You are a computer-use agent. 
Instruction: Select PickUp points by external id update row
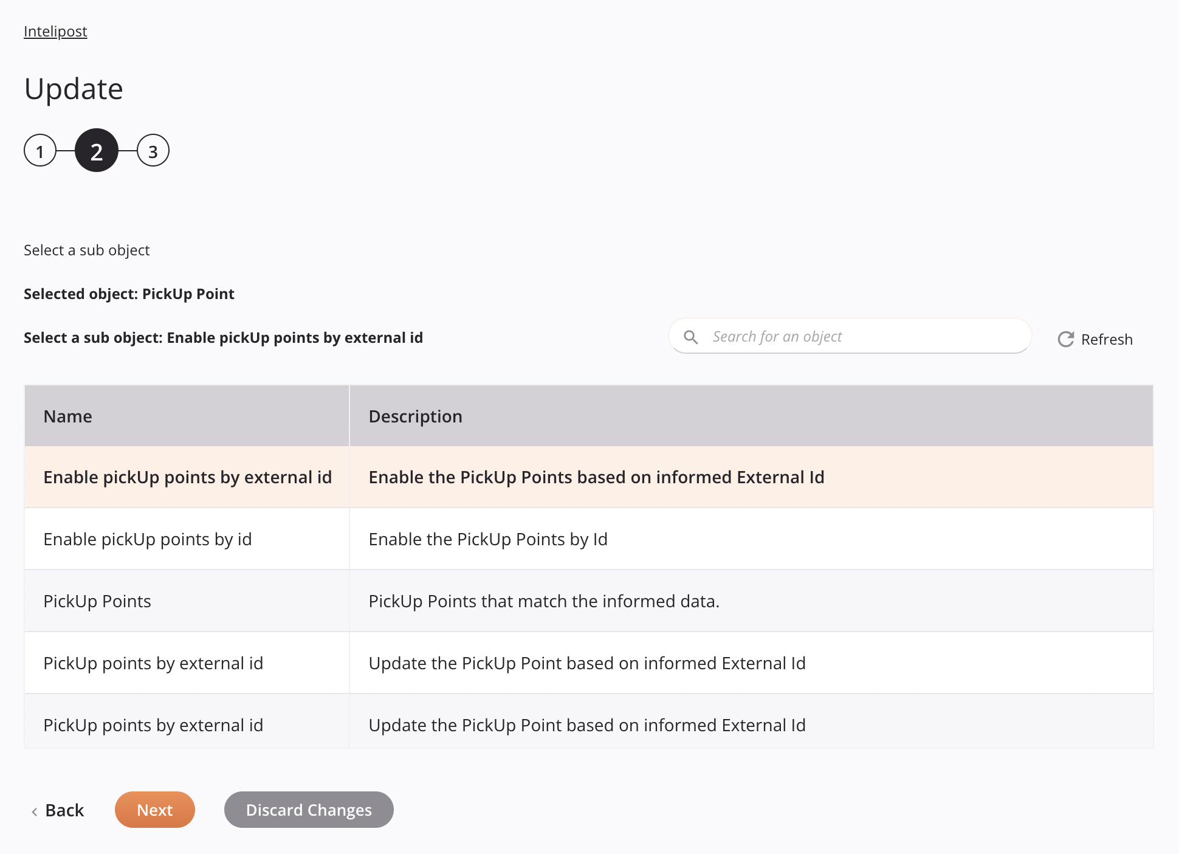point(588,663)
